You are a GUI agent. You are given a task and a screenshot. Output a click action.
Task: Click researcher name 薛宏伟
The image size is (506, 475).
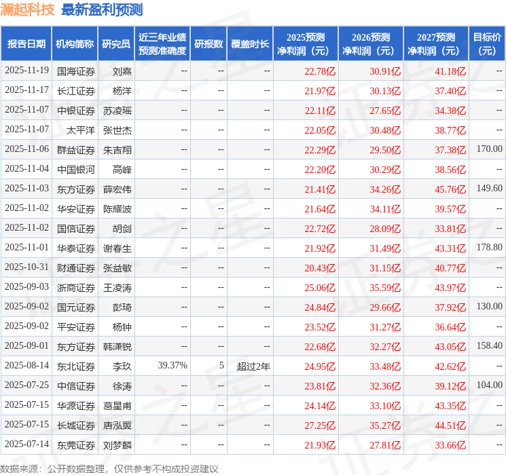(x=118, y=189)
